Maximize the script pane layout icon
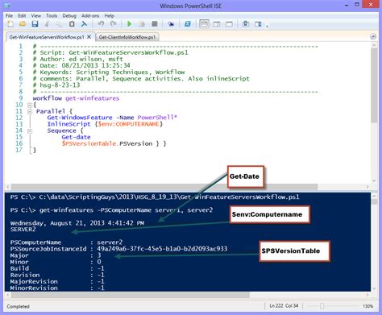Image resolution: width=382 pixels, height=315 pixels. tap(229, 24)
